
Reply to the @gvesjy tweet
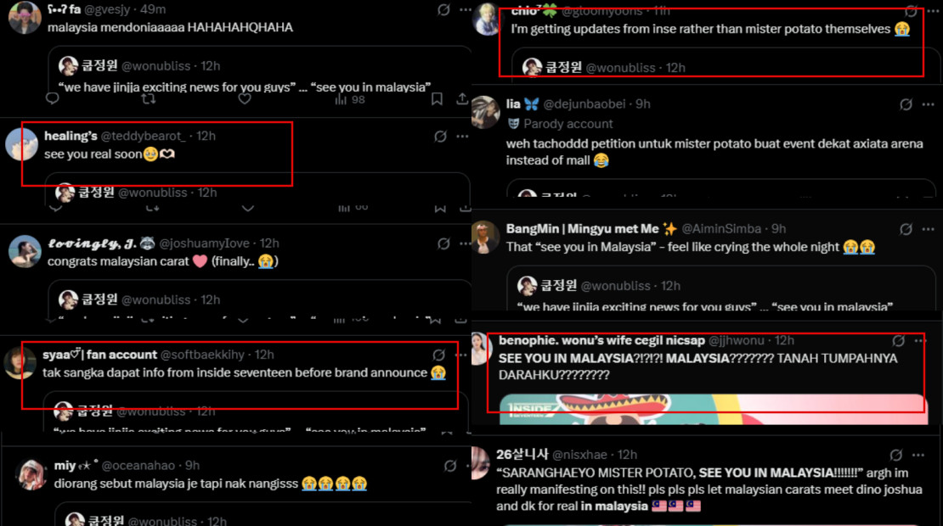click(53, 98)
